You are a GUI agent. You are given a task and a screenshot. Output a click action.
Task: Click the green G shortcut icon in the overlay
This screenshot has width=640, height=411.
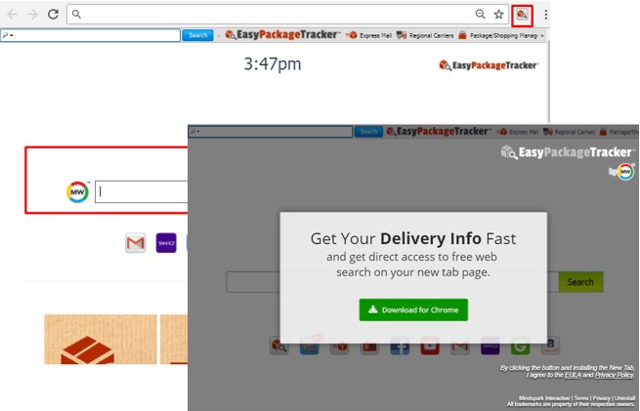pos(521,346)
